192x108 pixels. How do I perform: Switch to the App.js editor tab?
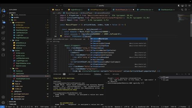pos(57,10)
